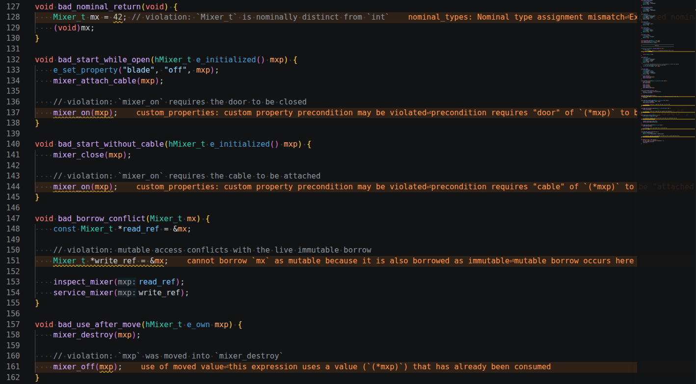
Task: Select the "blade" string literal
Action: click(x=138, y=70)
